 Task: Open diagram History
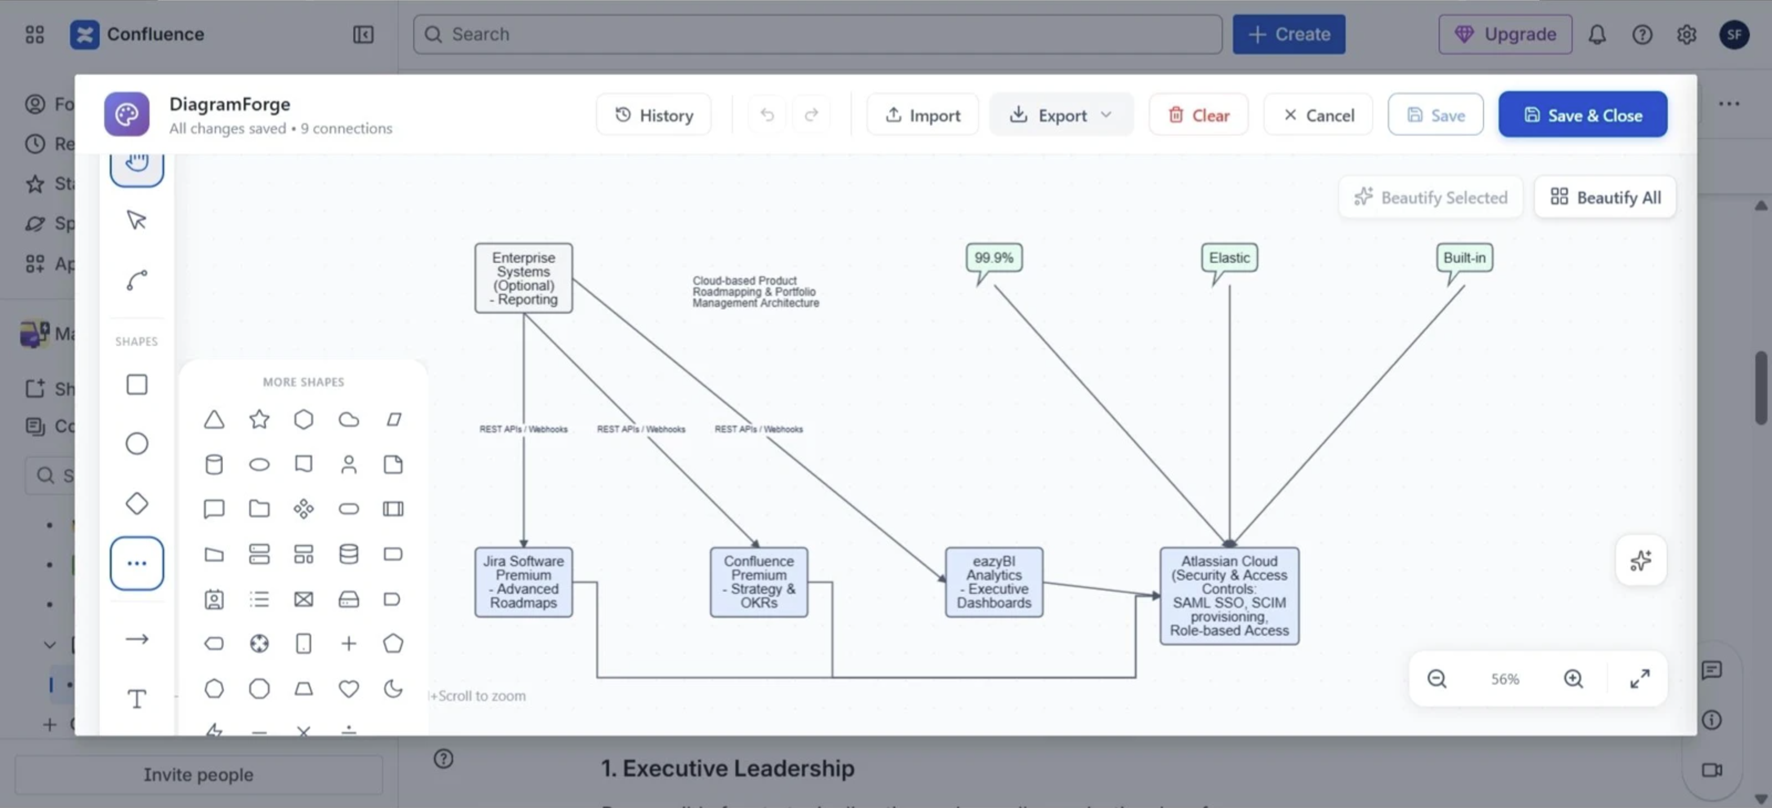pos(653,114)
